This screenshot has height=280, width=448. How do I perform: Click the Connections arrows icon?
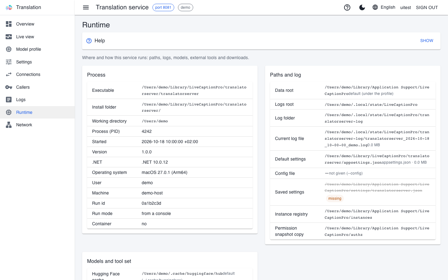9,74
